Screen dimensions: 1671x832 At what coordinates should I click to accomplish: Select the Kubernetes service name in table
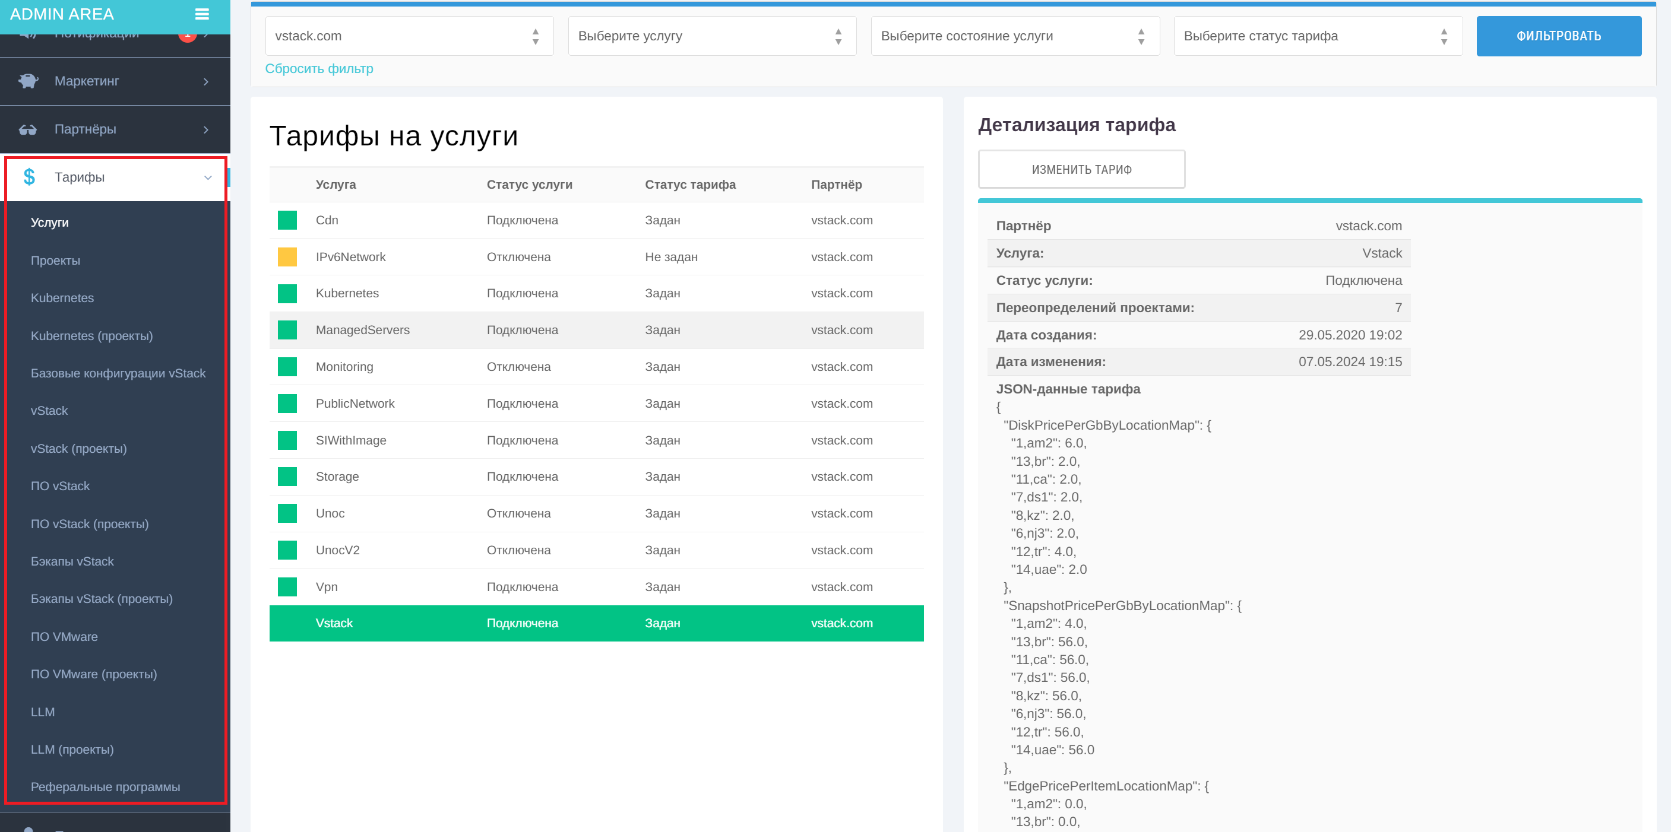pyautogui.click(x=347, y=293)
